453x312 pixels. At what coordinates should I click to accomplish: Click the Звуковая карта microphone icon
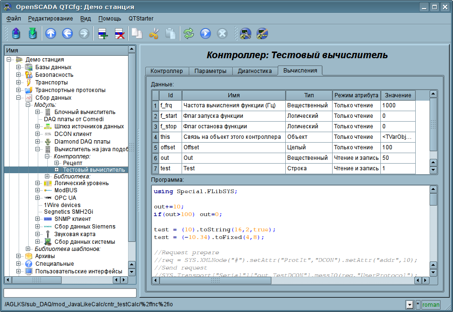[48, 234]
